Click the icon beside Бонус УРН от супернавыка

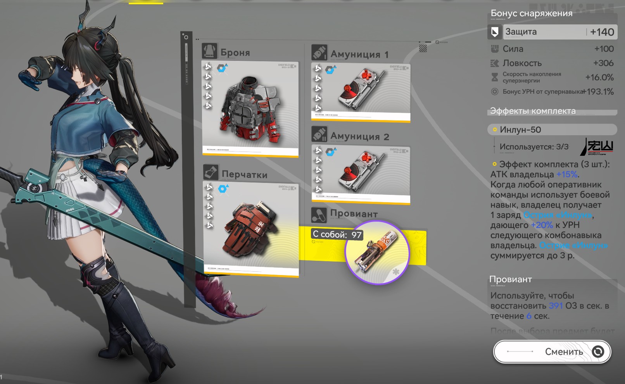[x=495, y=92]
